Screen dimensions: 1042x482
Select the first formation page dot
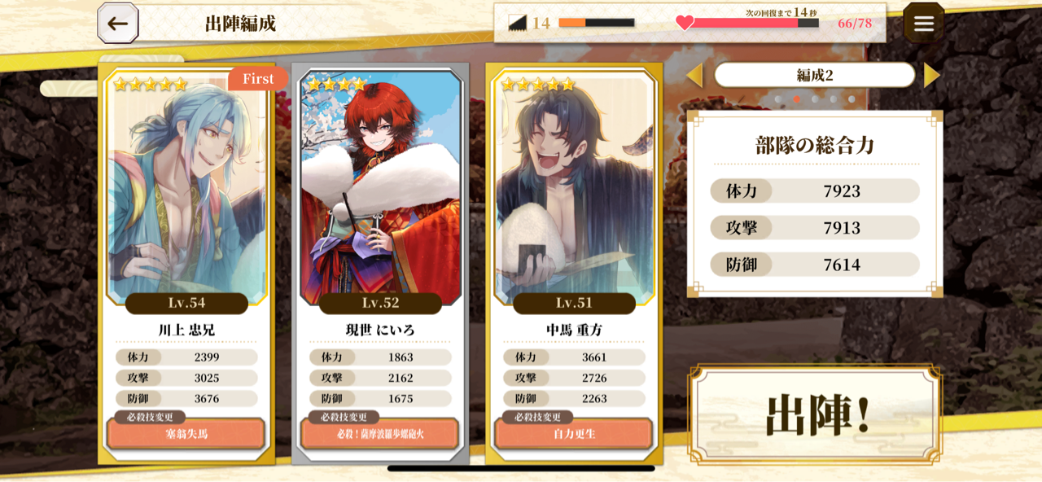[x=778, y=99]
